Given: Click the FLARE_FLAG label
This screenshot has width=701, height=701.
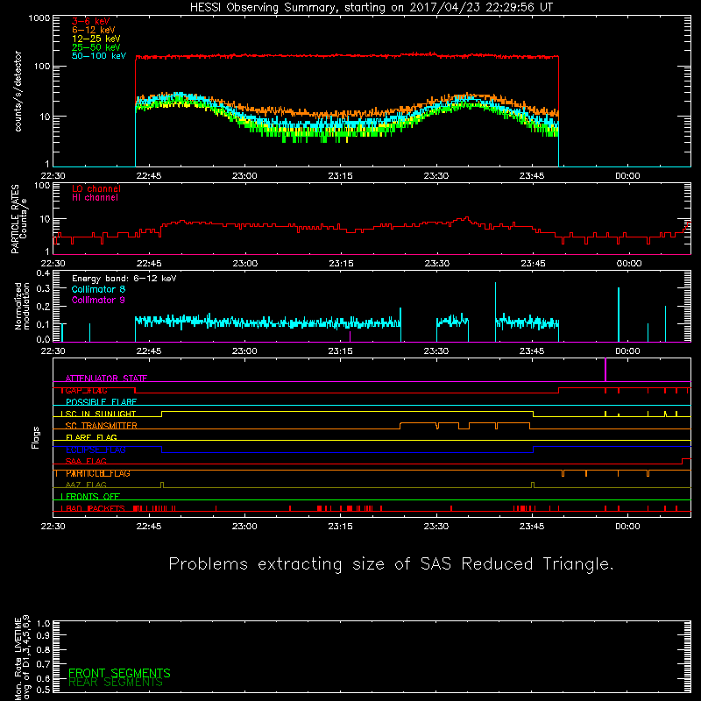Looking at the screenshot, I should (x=91, y=437).
